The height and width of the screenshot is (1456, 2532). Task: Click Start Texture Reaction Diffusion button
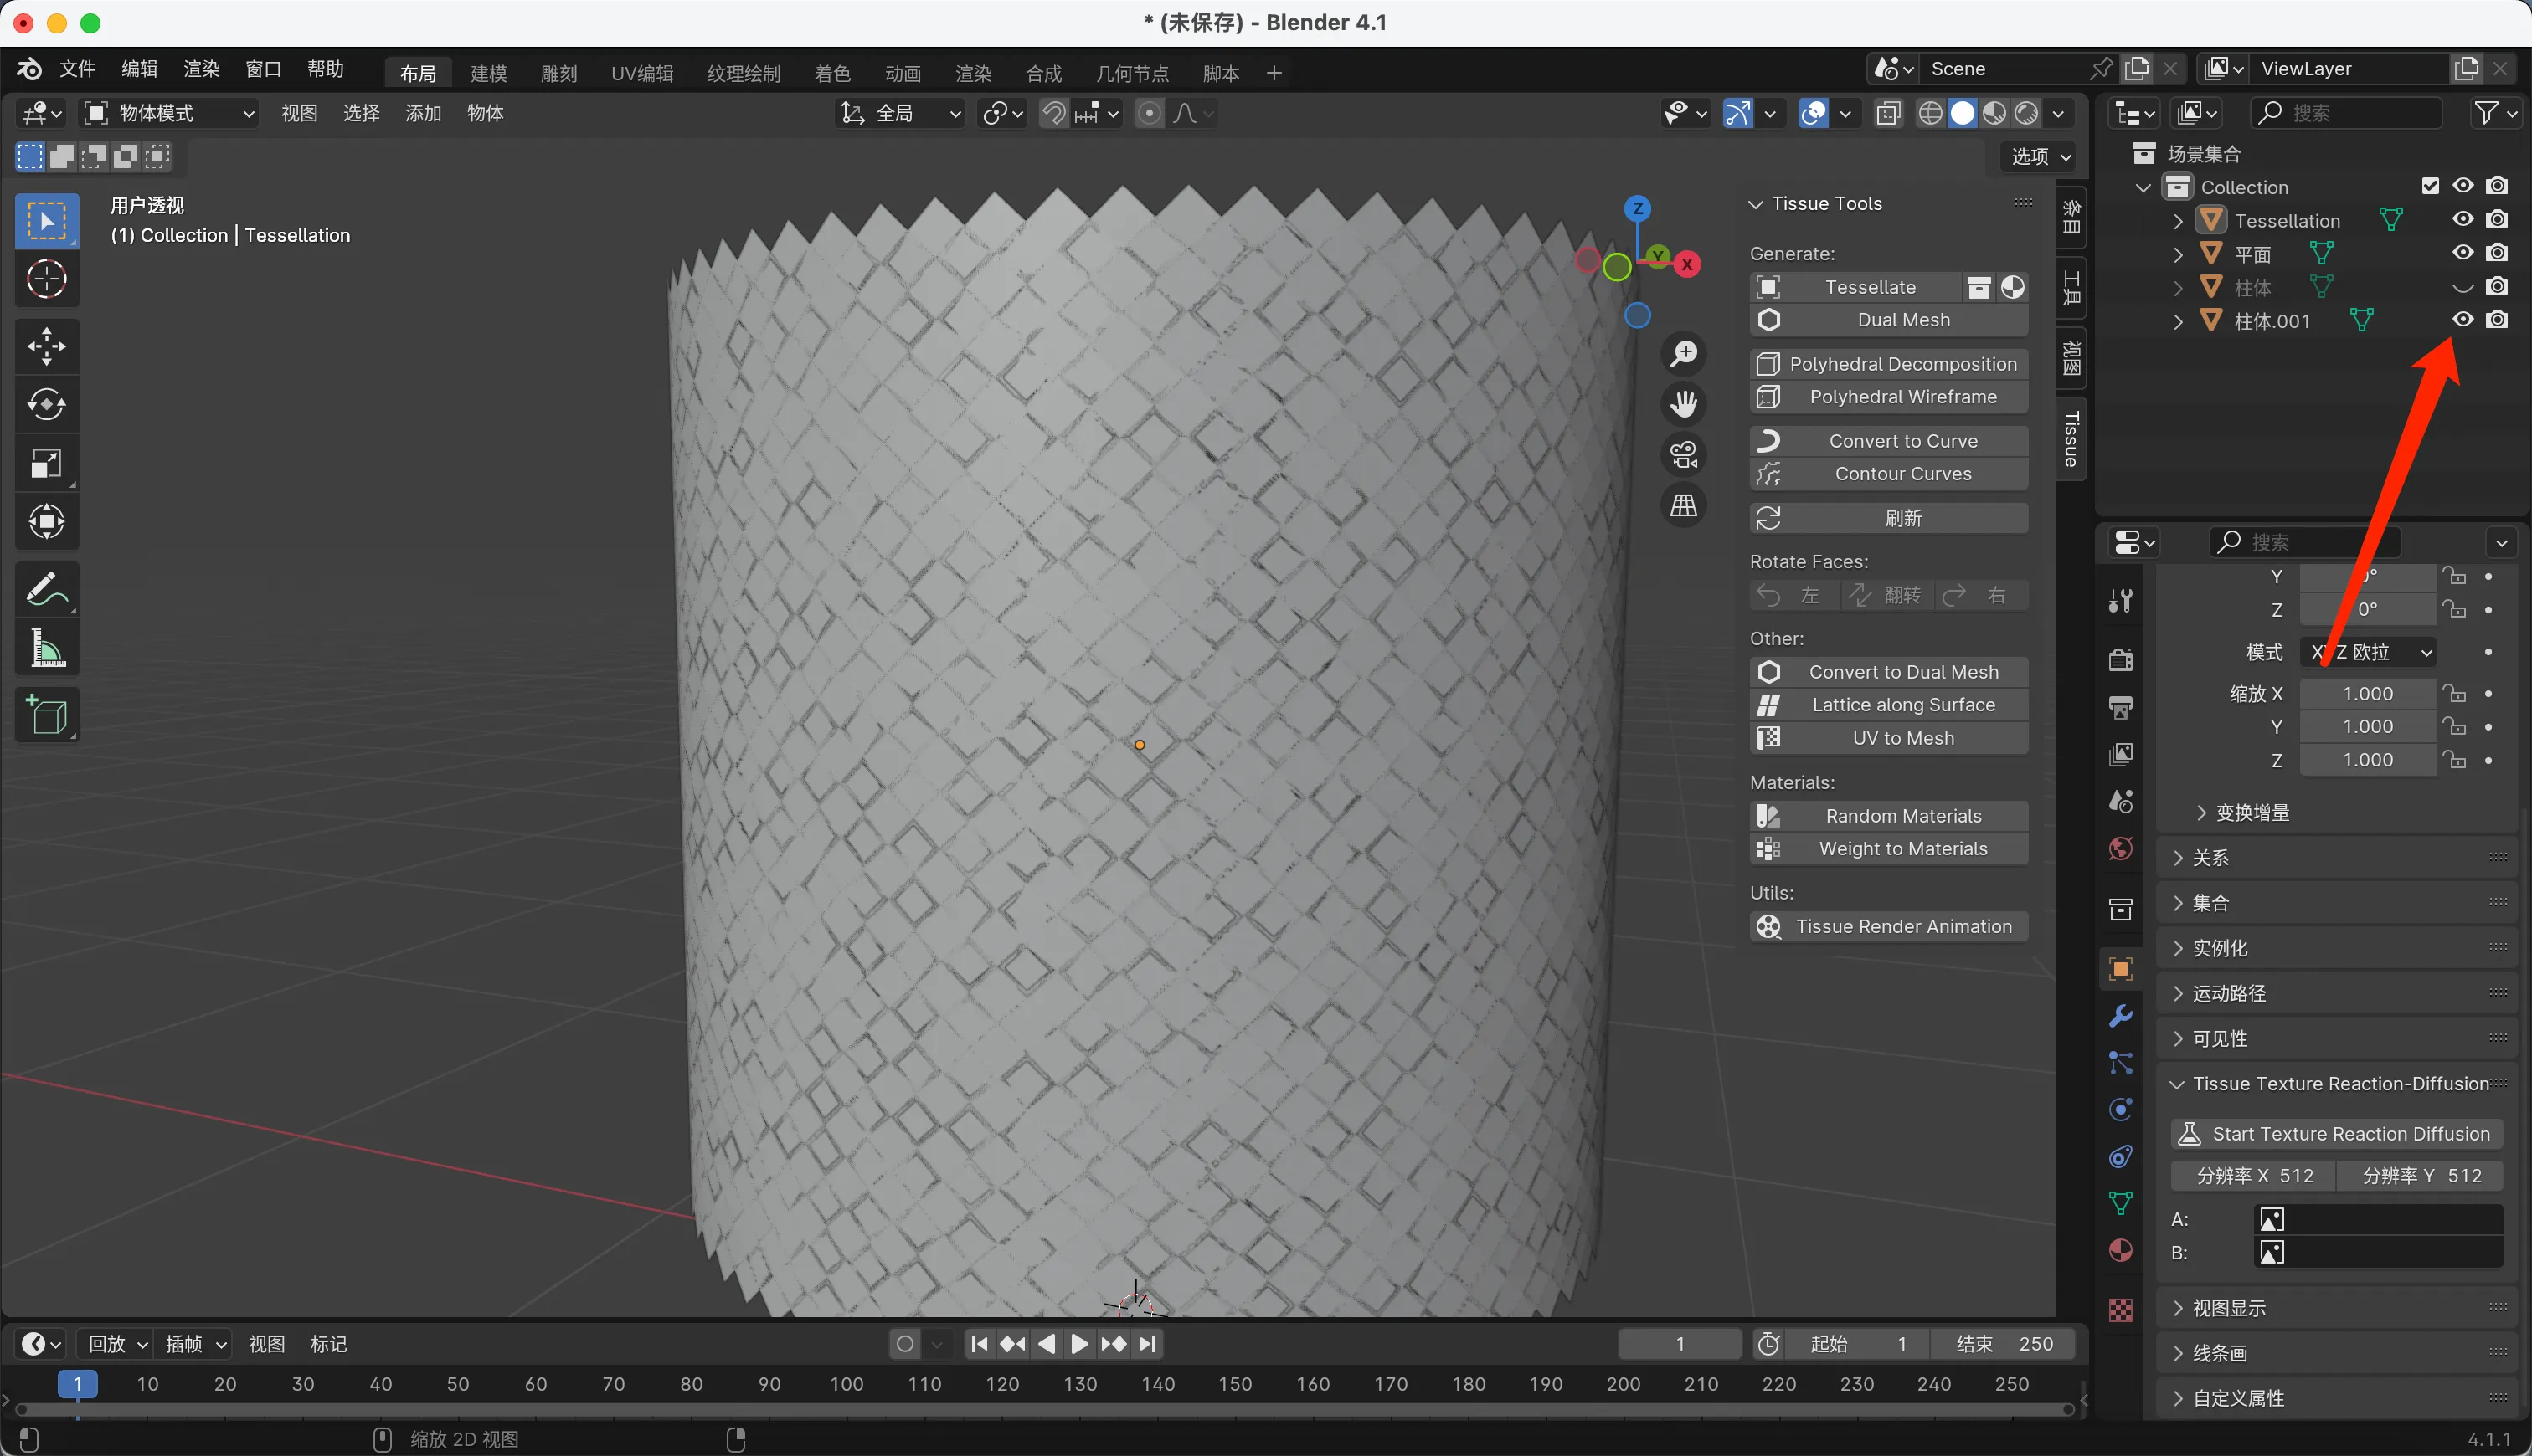(x=2337, y=1133)
